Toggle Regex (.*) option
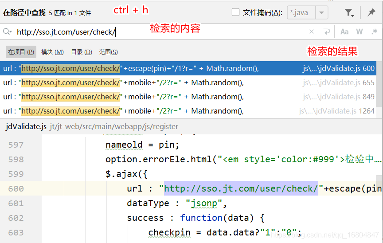Screen dimensions: 383x243 coord(374,32)
